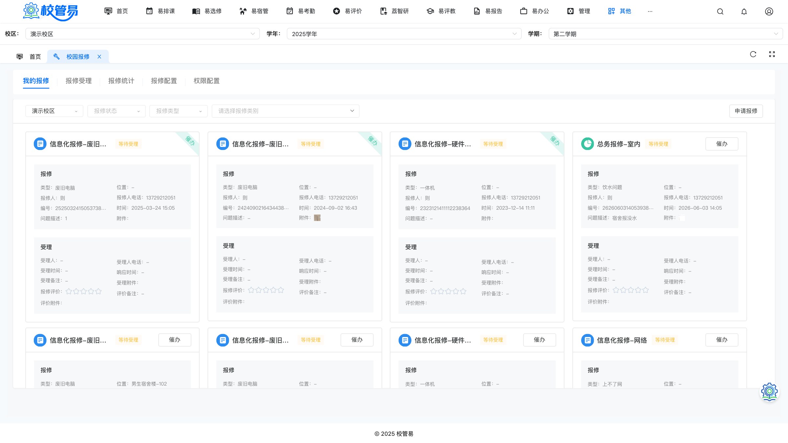Click the location 男生宿舍楼-102
This screenshot has width=788, height=443.
pyautogui.click(x=149, y=384)
